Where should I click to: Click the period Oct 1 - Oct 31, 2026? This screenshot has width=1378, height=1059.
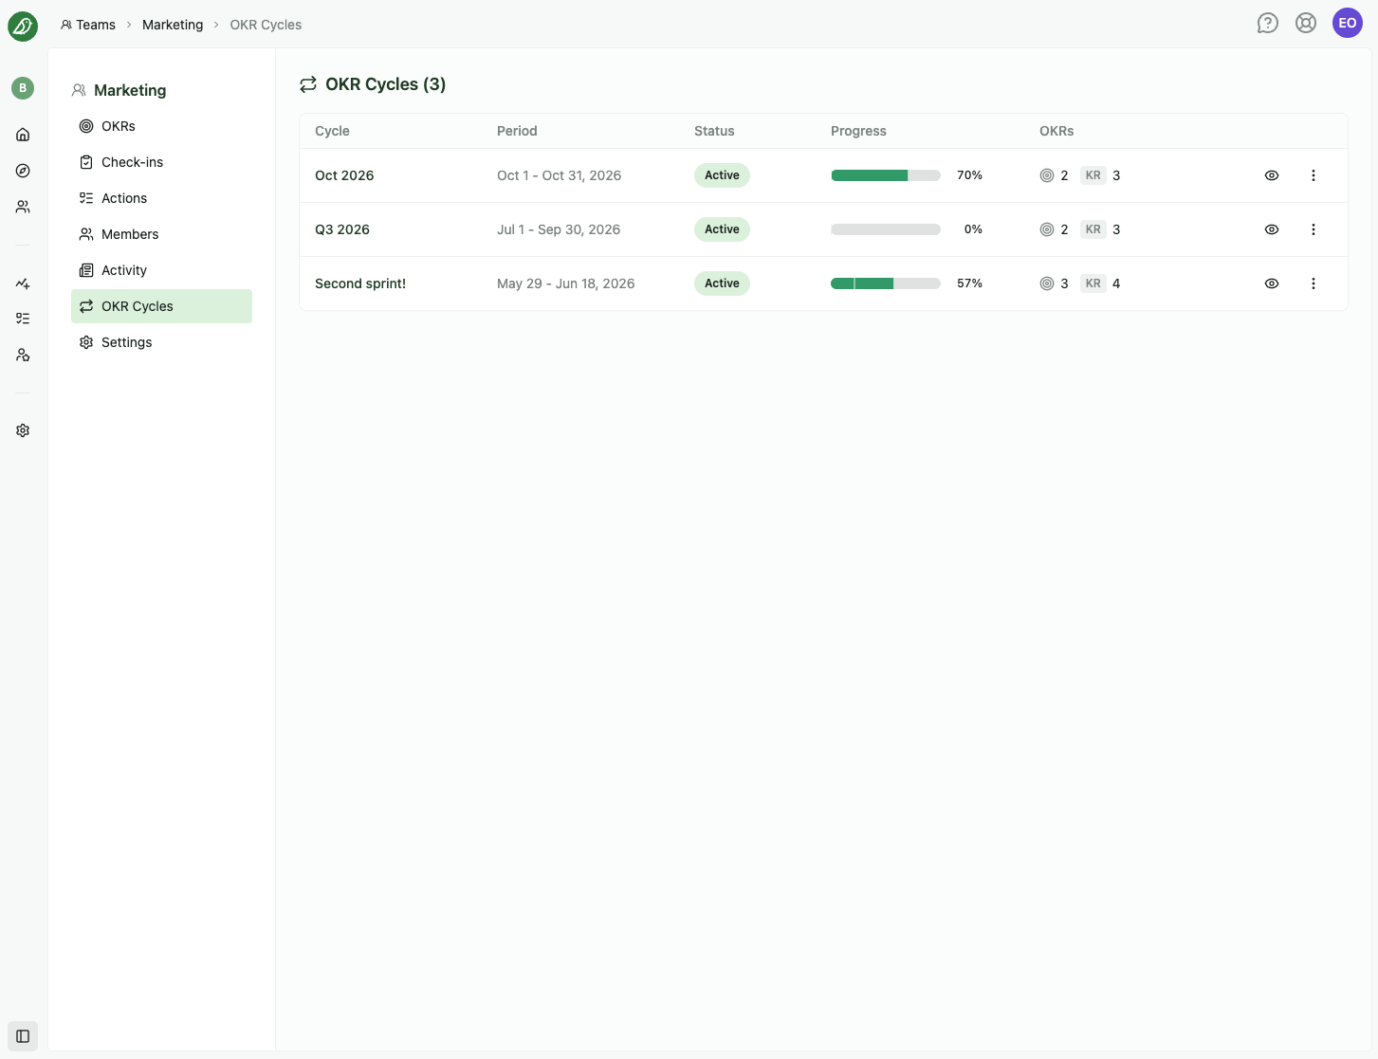tap(560, 175)
